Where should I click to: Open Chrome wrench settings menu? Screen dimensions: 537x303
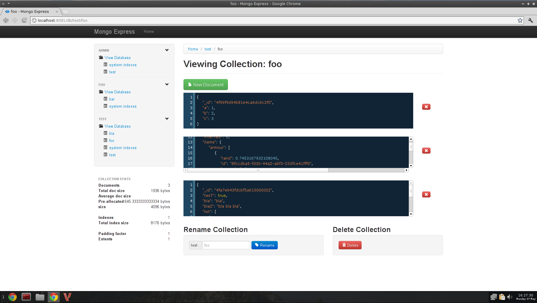point(530,20)
